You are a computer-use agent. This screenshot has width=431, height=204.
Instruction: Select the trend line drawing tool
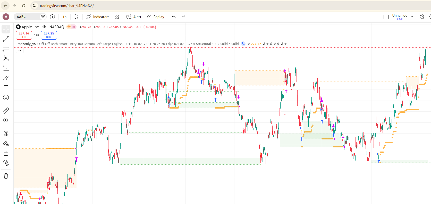click(x=6, y=39)
